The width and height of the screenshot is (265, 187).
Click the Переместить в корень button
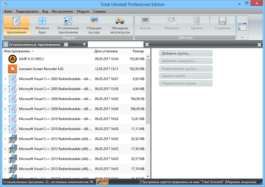185,83
